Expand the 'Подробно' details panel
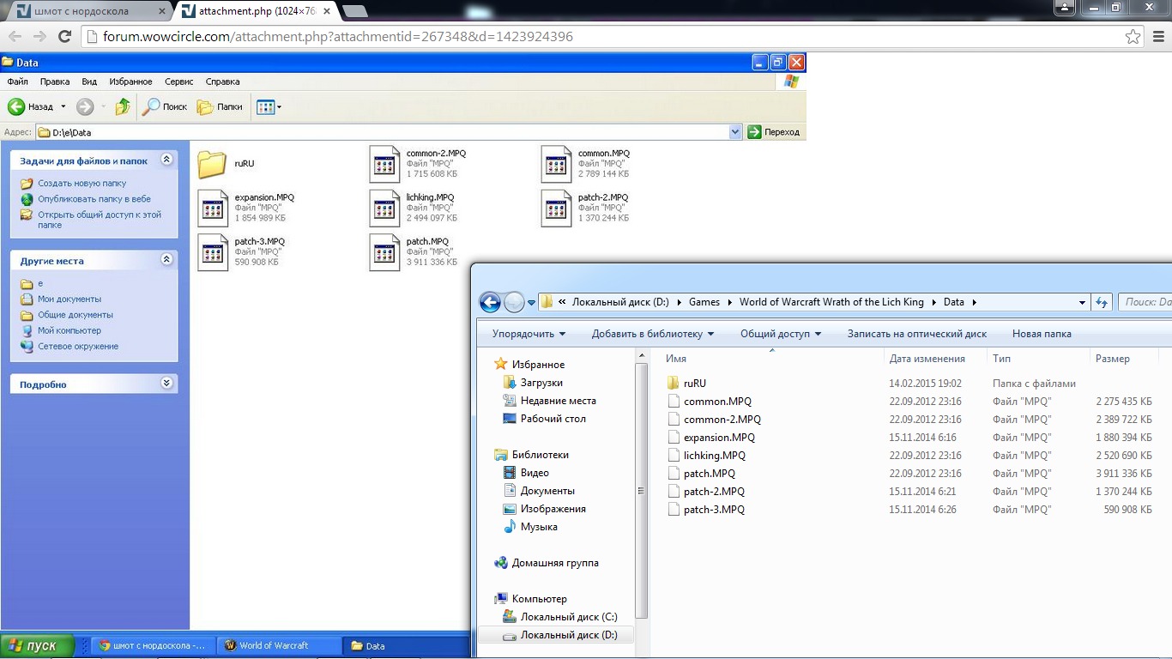 click(x=167, y=384)
